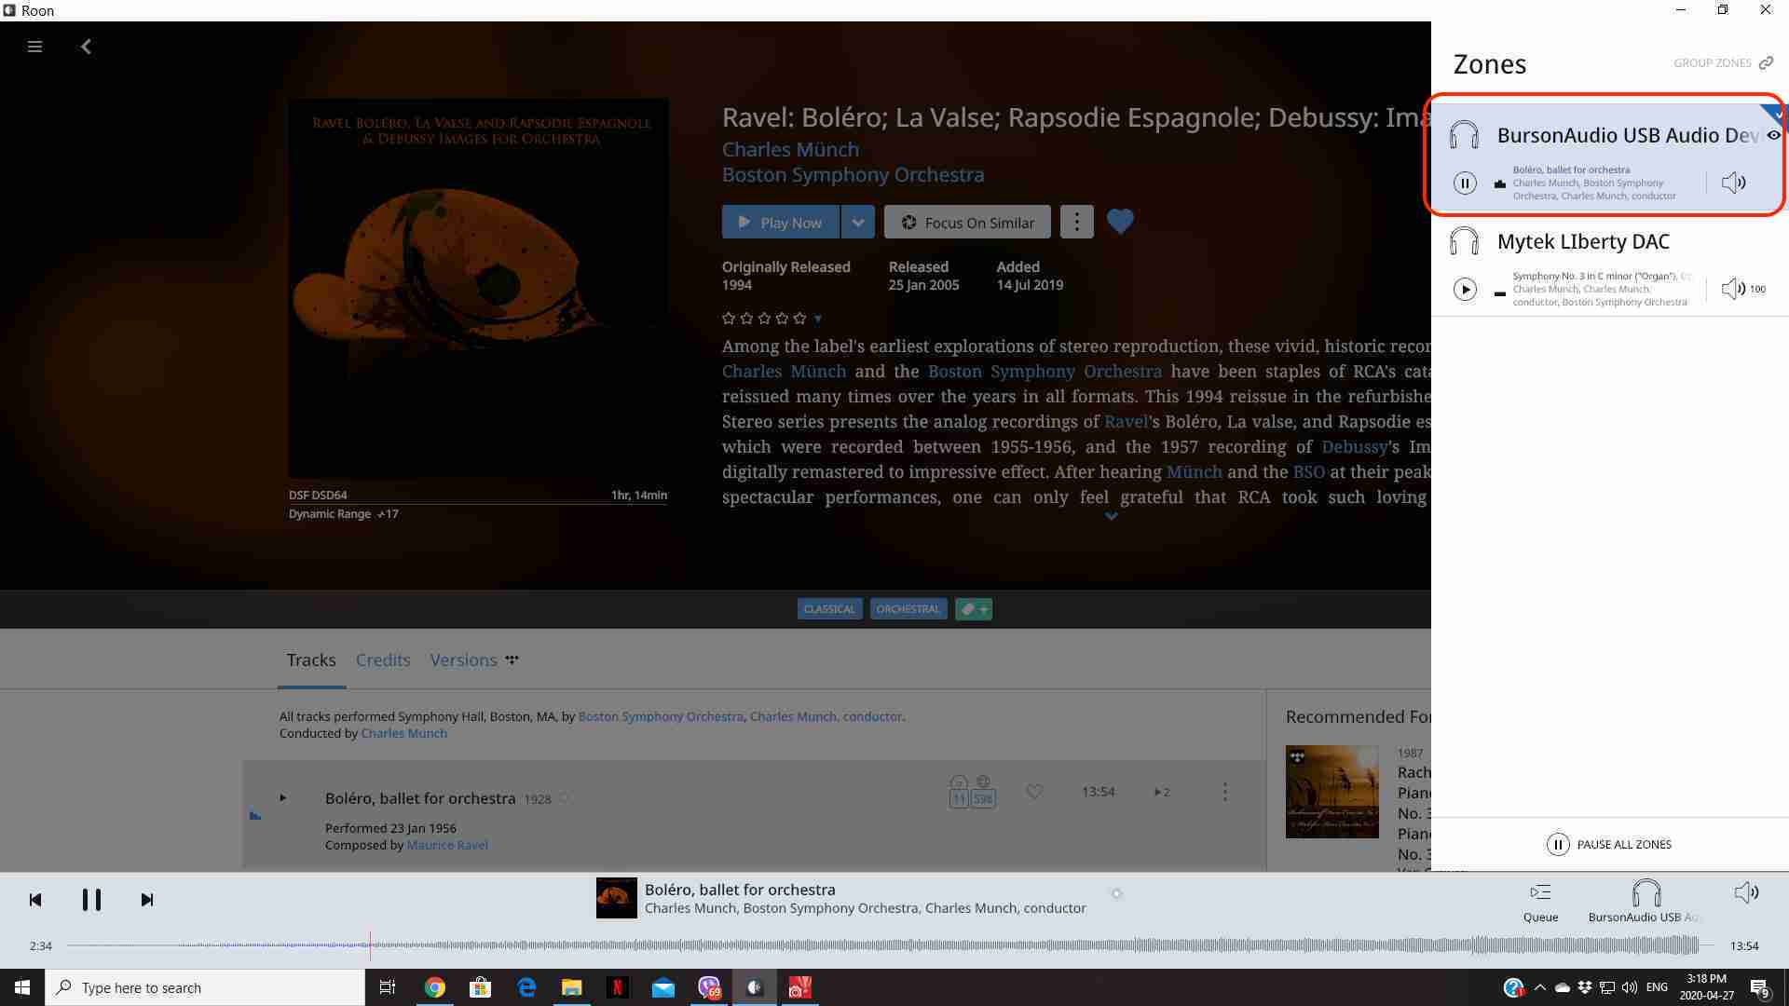The width and height of the screenshot is (1789, 1006).
Task: Toggle the eye icon on the BursonAudio zone
Action: [1774, 135]
